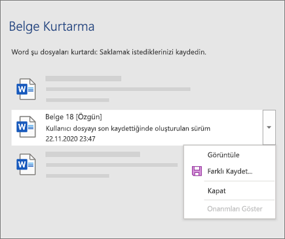Click the 'Word şu dosyaları kurtardı' message
The height and width of the screenshot is (239, 285).
coord(109,52)
